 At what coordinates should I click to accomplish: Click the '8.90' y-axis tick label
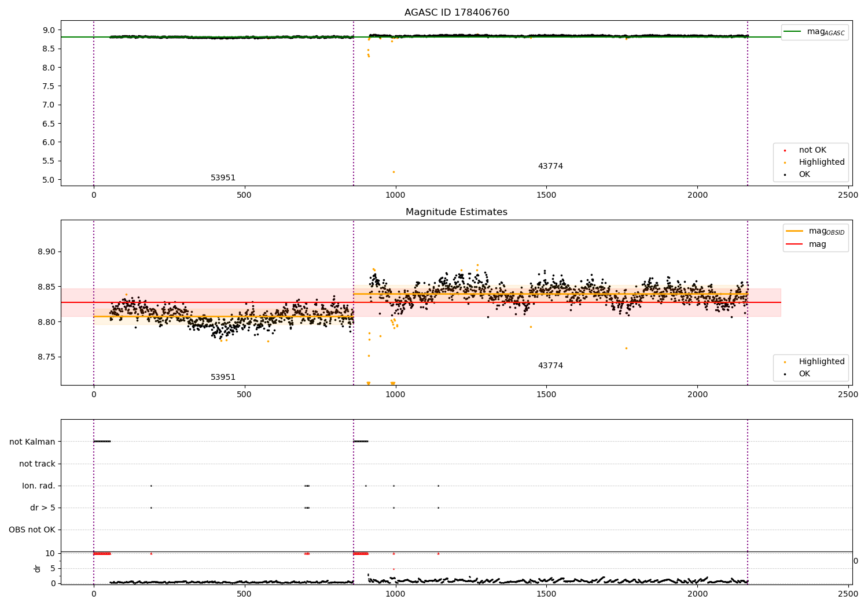coord(47,252)
